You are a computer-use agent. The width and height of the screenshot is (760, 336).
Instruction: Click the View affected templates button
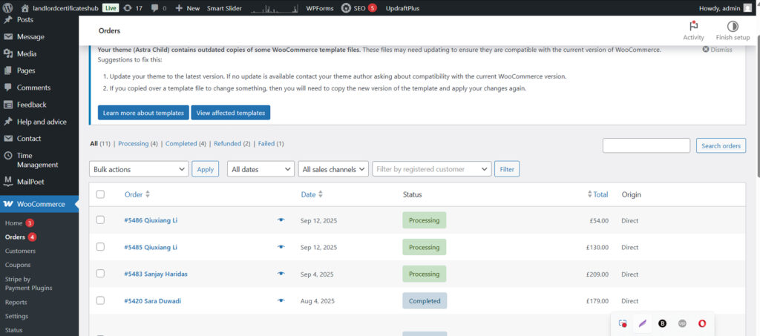tap(230, 113)
